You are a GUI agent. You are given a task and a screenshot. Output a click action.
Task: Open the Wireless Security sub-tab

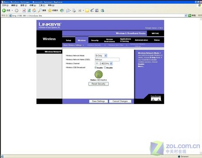click(x=94, y=45)
